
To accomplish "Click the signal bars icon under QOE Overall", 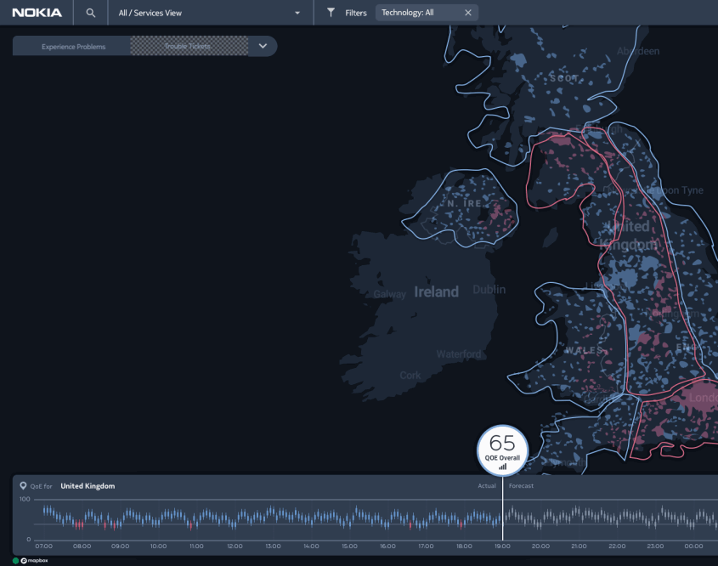I will coord(502,467).
